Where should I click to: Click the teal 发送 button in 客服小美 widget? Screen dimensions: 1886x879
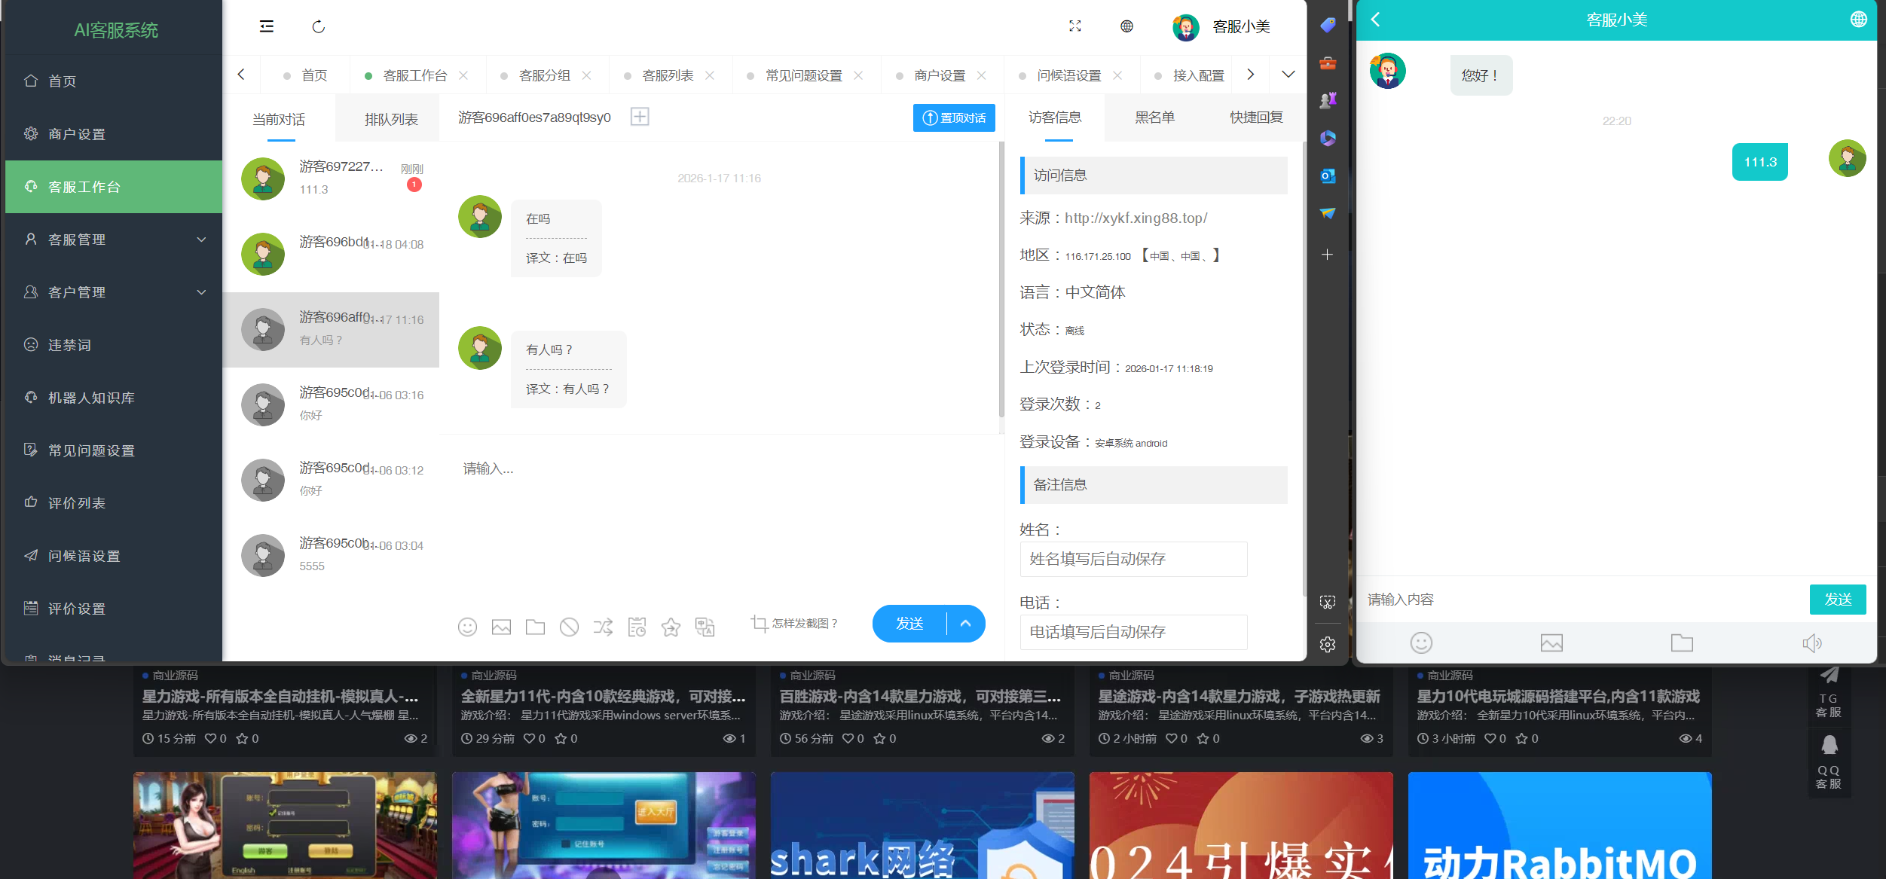(1838, 600)
